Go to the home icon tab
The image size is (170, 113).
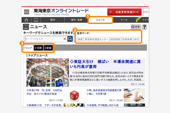click(26, 20)
